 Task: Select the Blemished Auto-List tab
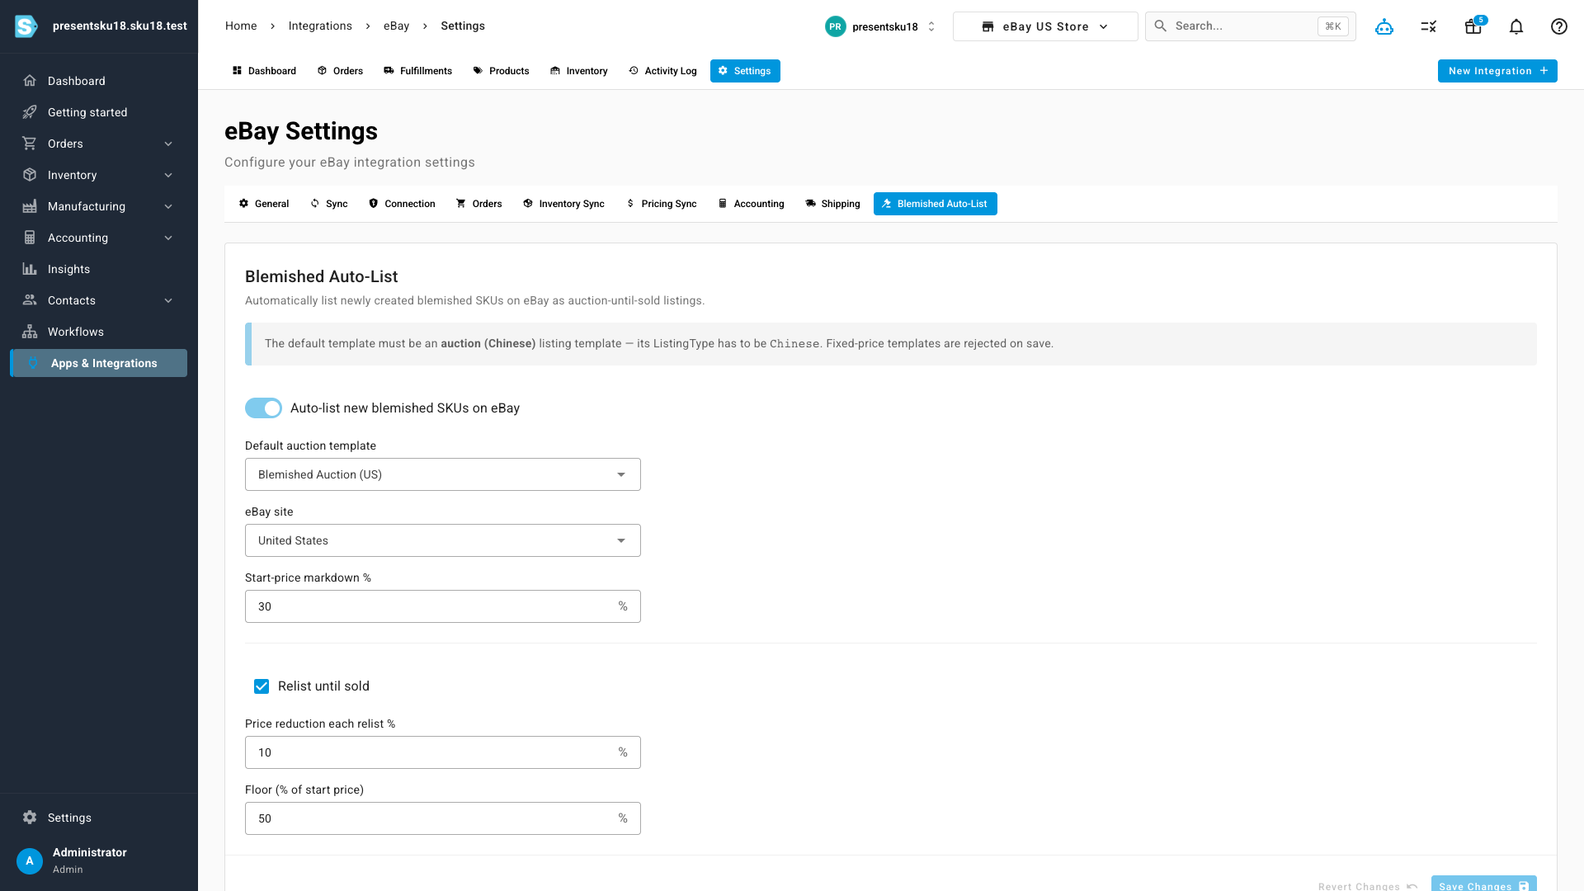pos(936,204)
